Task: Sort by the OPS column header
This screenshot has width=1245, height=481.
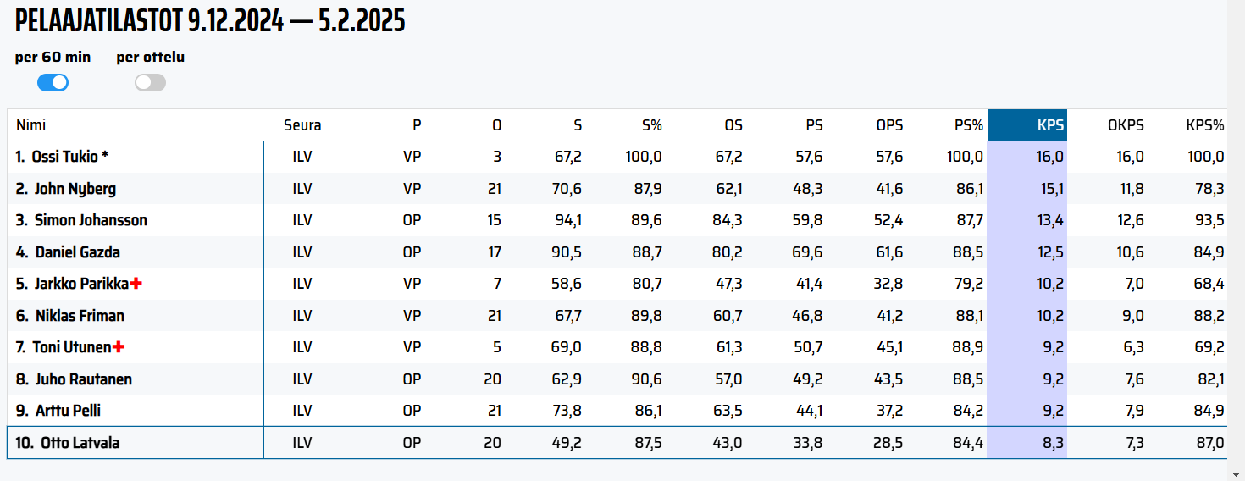Action: pyautogui.click(x=889, y=125)
